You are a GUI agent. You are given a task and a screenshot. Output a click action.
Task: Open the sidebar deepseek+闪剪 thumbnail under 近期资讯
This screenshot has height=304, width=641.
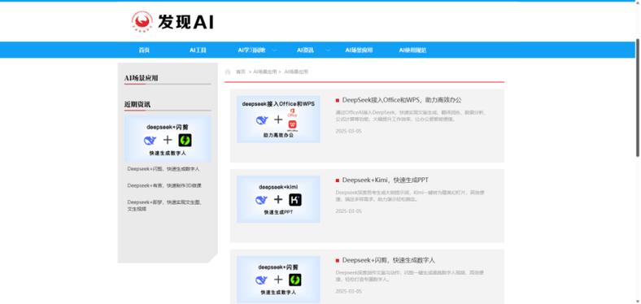pos(168,138)
